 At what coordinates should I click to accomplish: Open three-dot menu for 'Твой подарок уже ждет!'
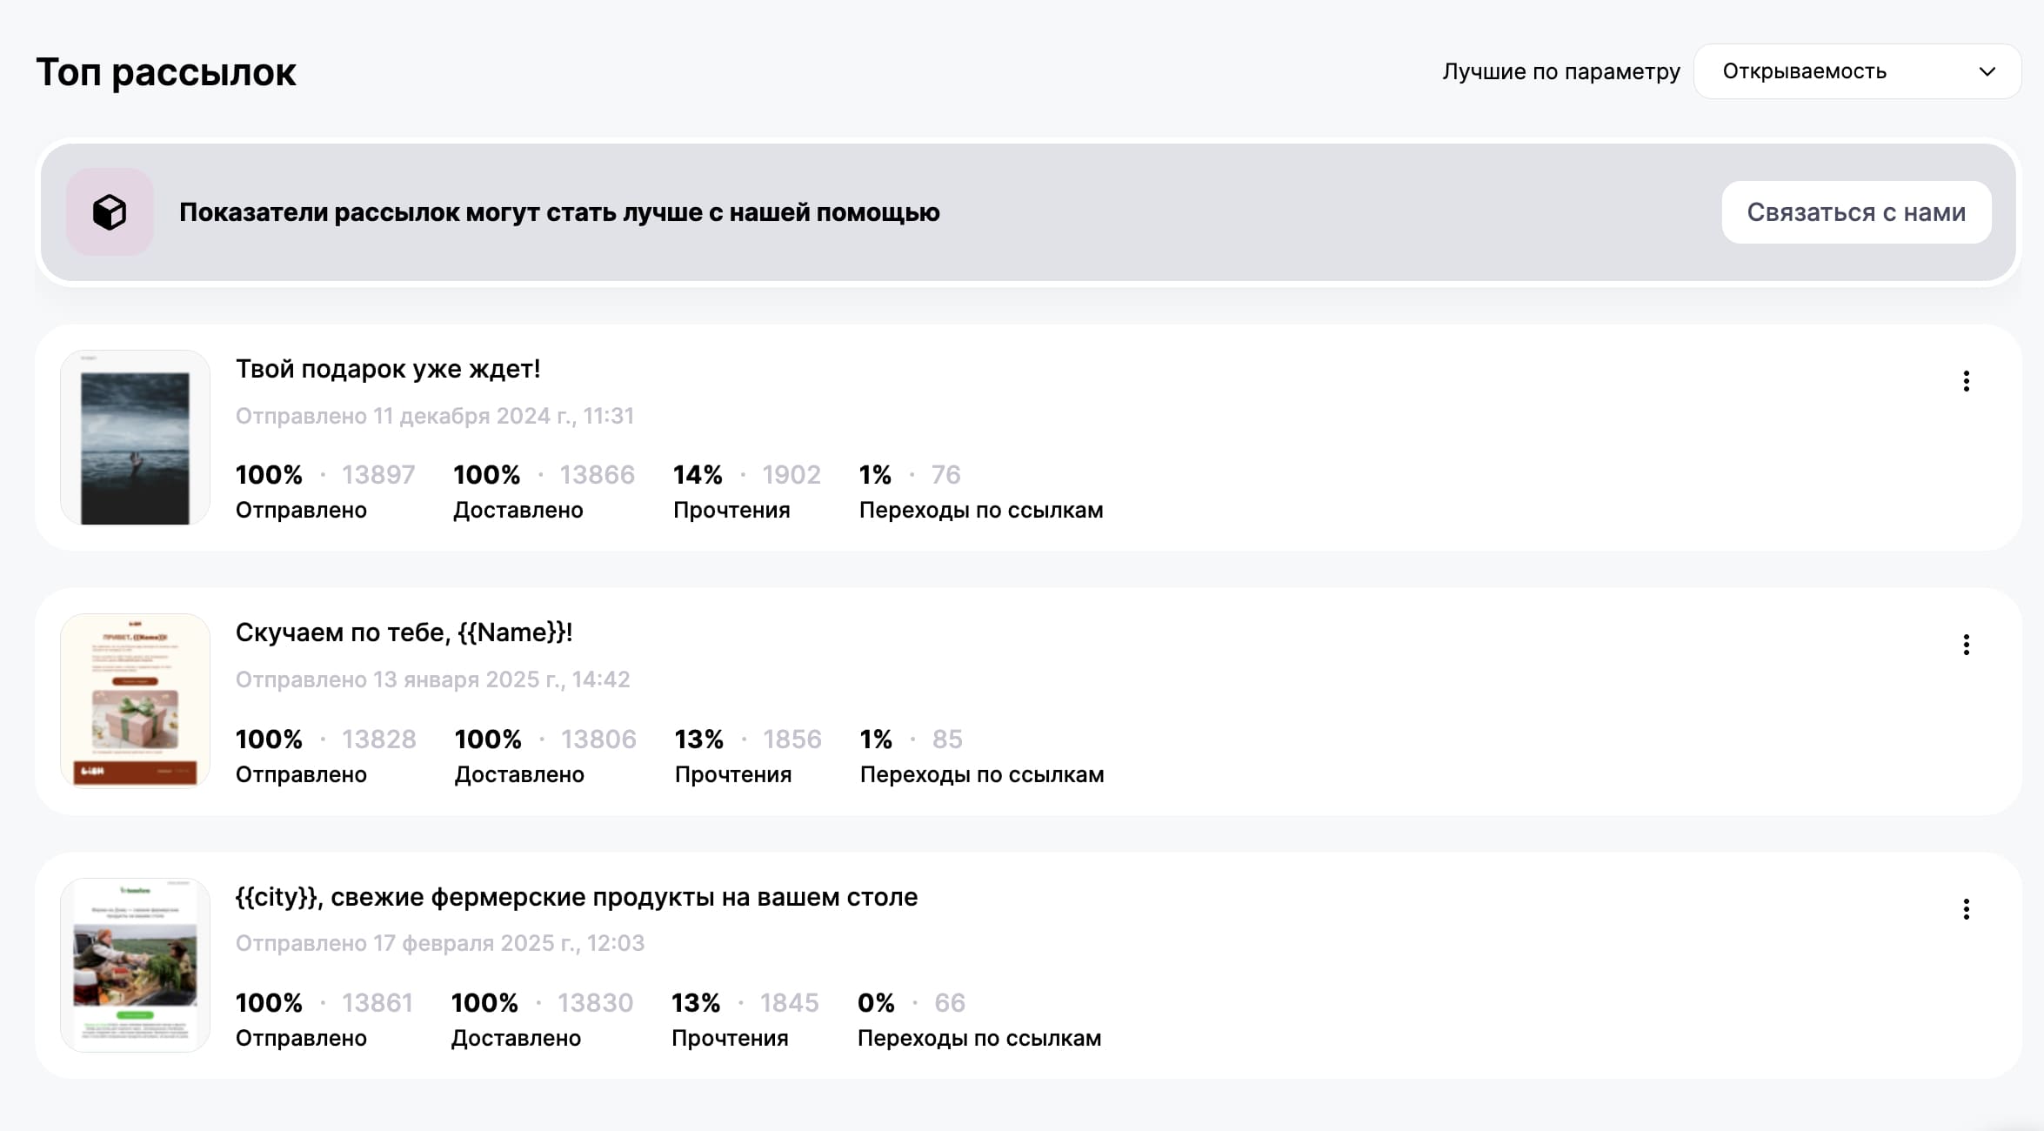[x=1966, y=381]
